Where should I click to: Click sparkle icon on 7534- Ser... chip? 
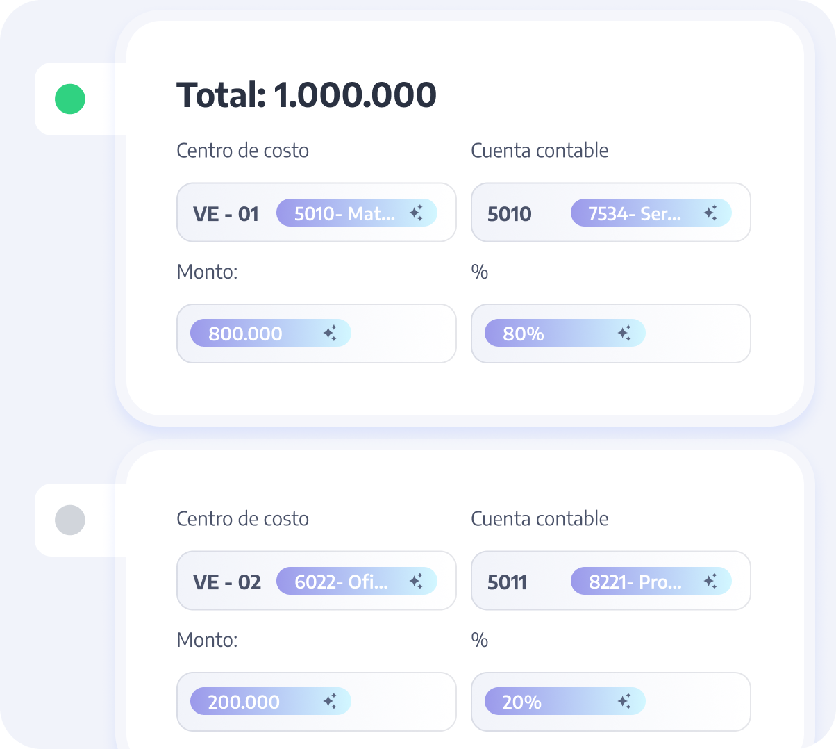pos(710,213)
